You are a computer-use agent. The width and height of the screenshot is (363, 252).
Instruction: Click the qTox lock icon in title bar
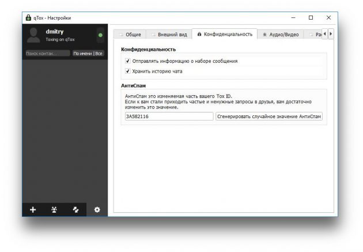coord(28,18)
